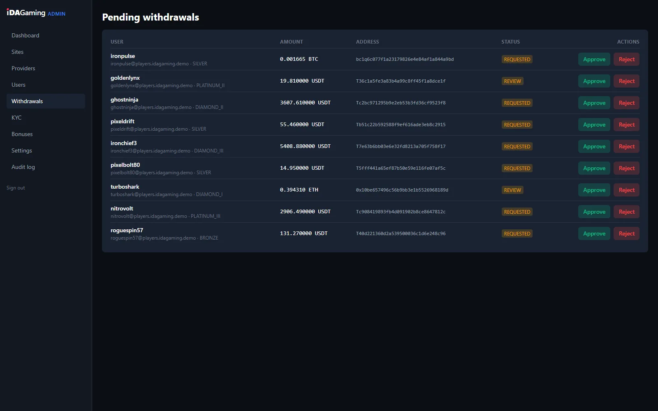This screenshot has height=411, width=658.
Task: Approve roguespin57's 131.27 USDT withdrawal
Action: [594, 233]
